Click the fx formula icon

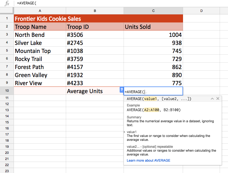[6, 3]
